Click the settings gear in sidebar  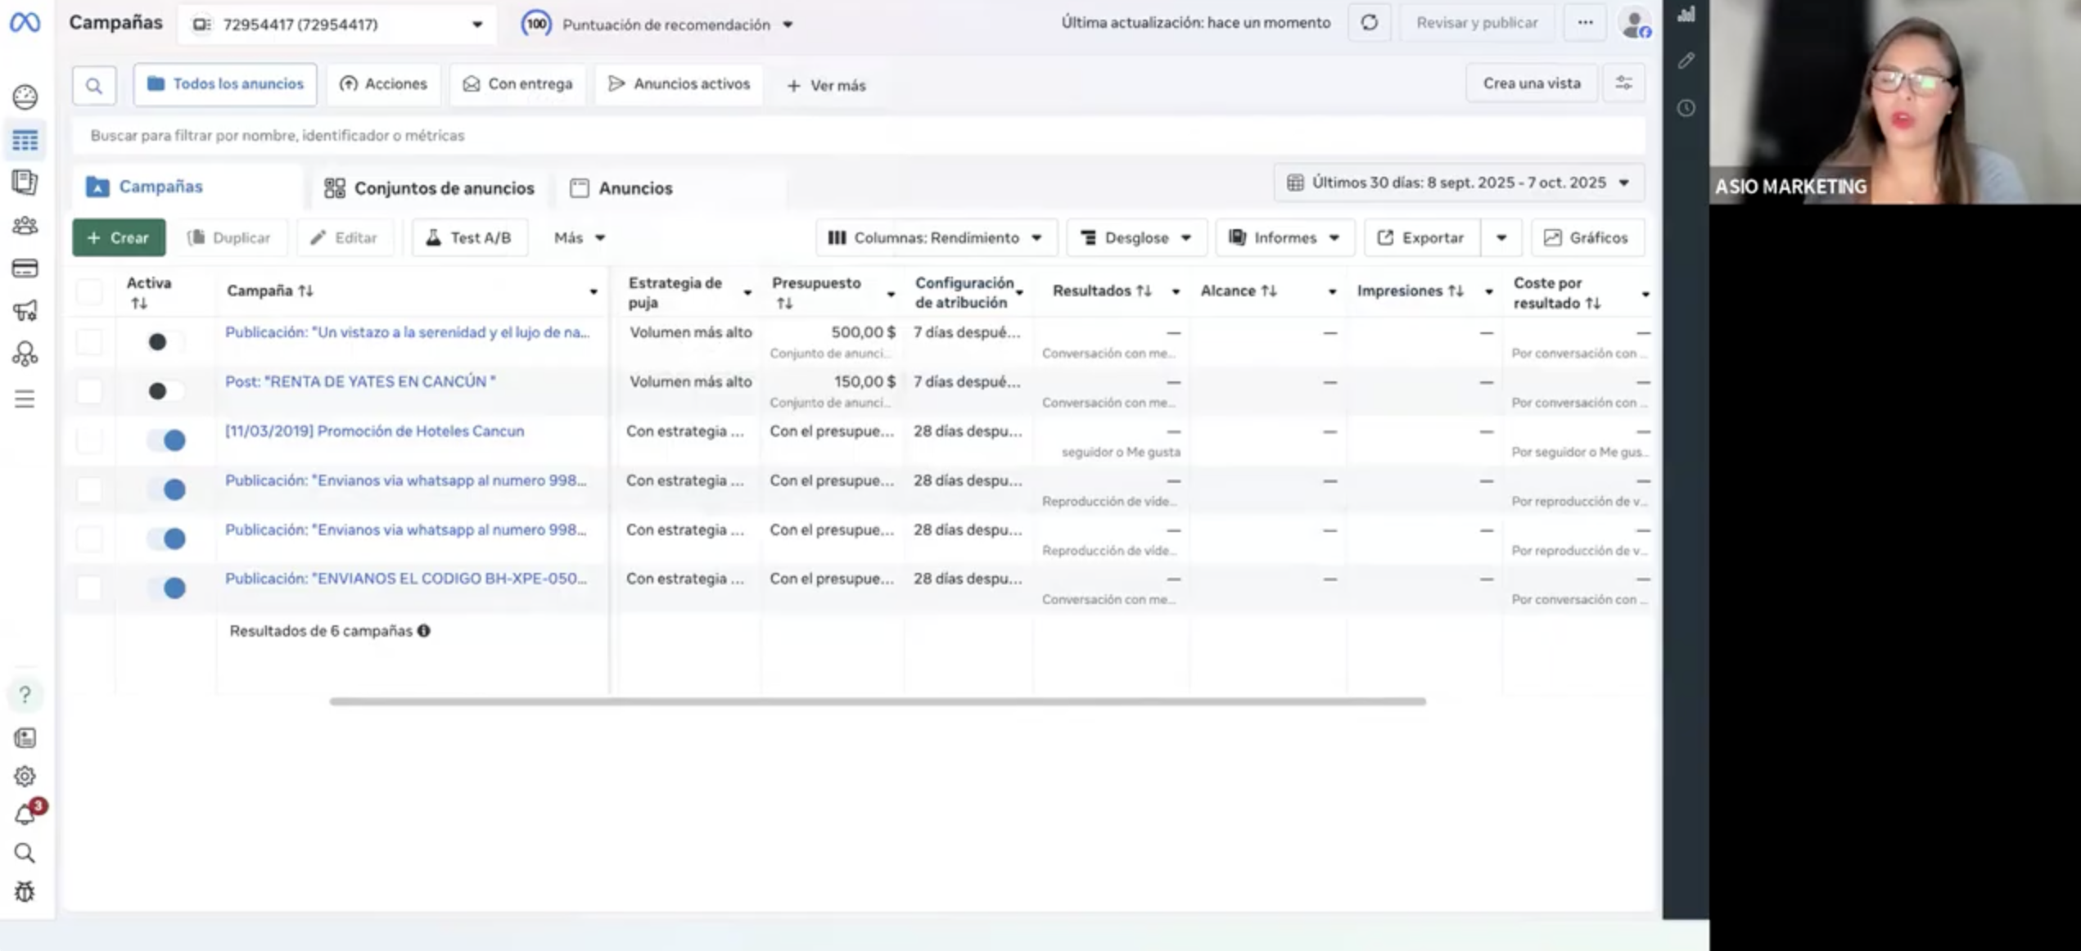pyautogui.click(x=25, y=776)
